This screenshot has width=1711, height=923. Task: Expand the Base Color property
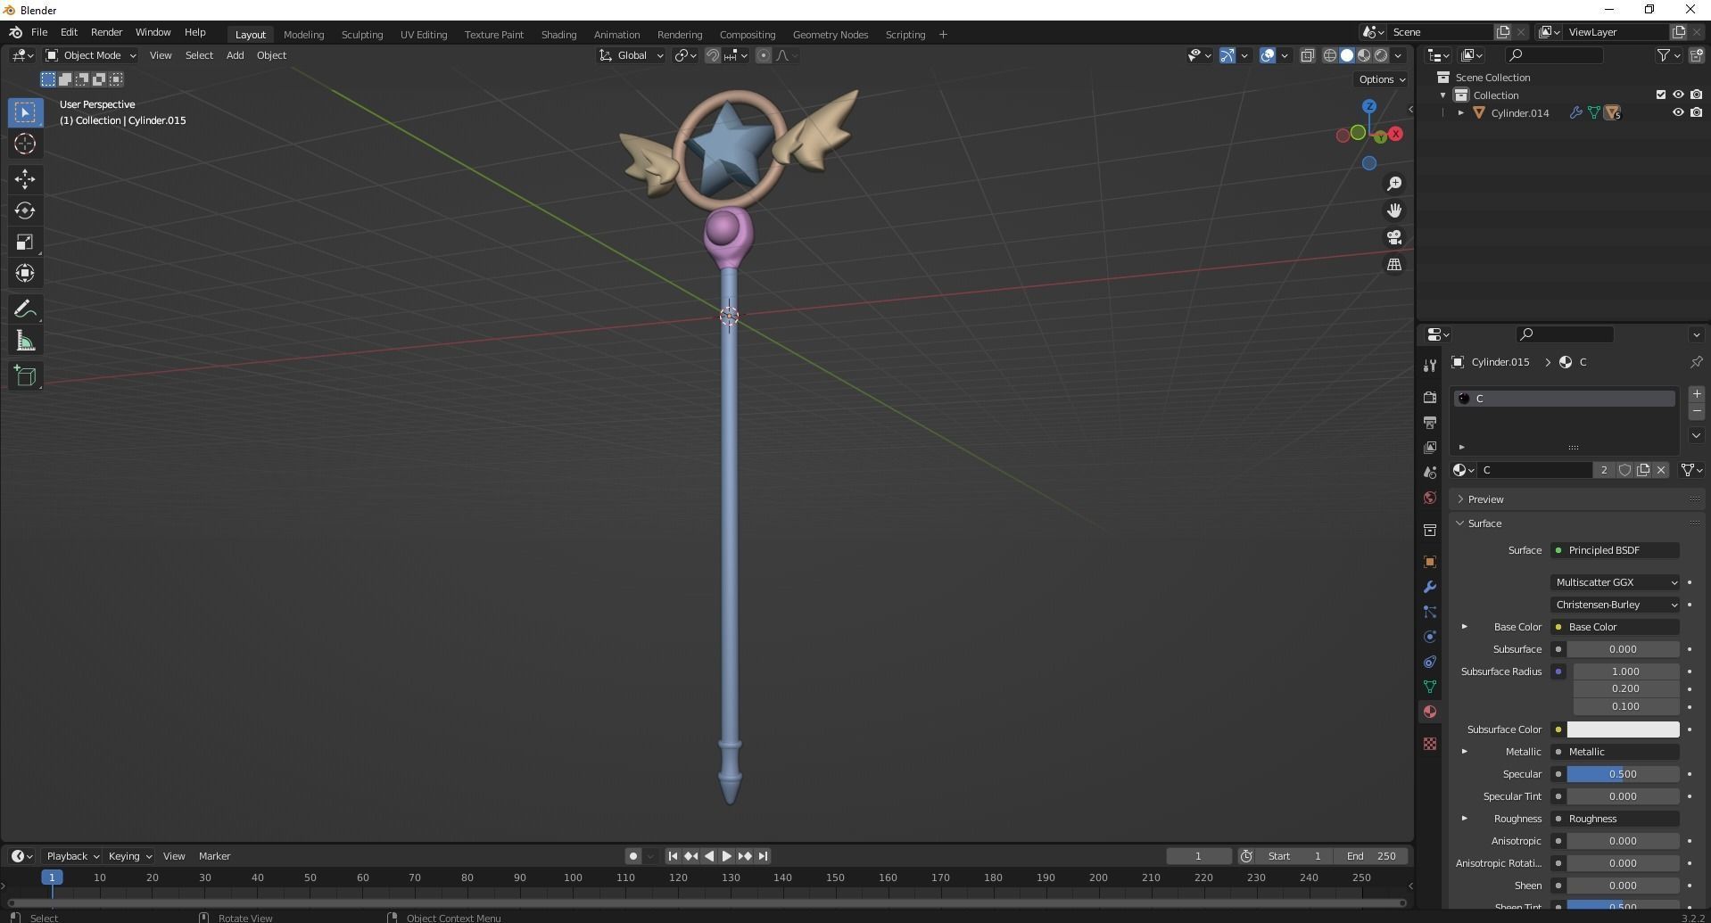(1464, 627)
